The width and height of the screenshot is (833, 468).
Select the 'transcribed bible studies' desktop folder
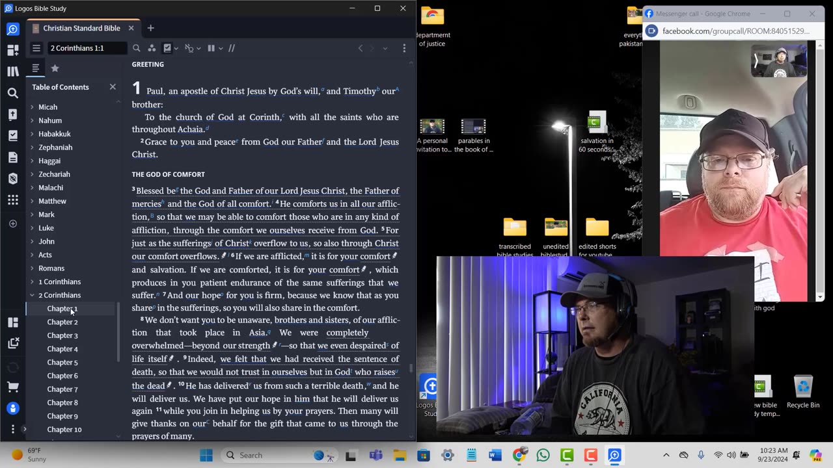(514, 237)
